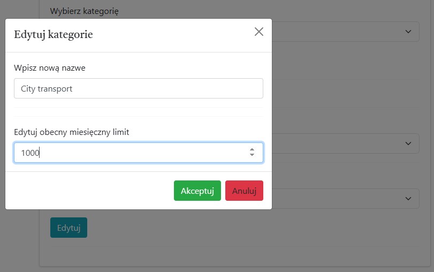Click the dimmed Edytuj button behind dialog
This screenshot has width=434, height=272.
point(68,228)
